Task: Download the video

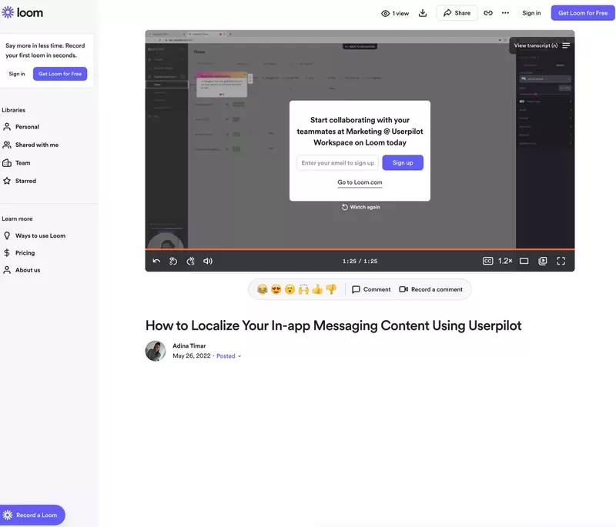Action: click(420, 12)
